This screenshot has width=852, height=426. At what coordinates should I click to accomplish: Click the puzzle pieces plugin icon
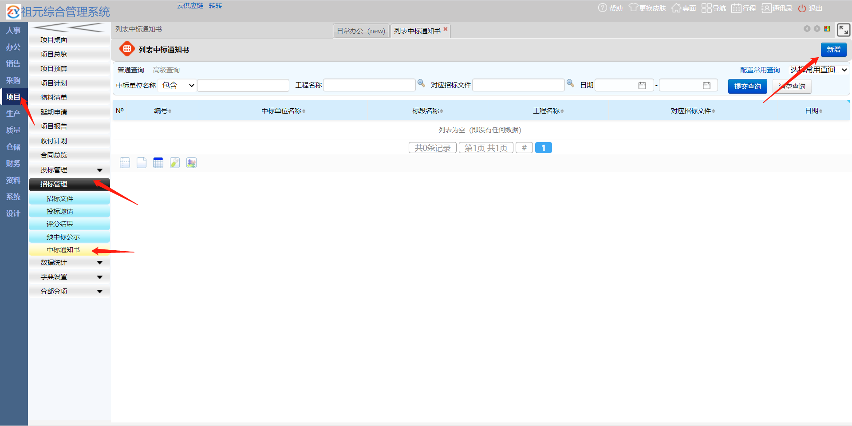(x=191, y=163)
